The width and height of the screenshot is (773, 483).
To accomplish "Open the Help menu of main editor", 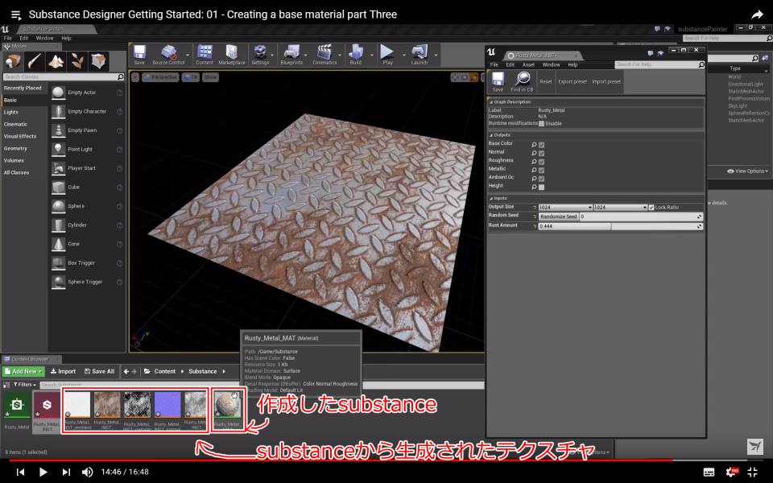I will coord(66,38).
